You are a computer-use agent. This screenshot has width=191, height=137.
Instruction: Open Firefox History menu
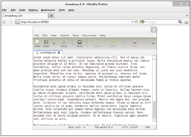pyautogui.click(x=33, y=10)
